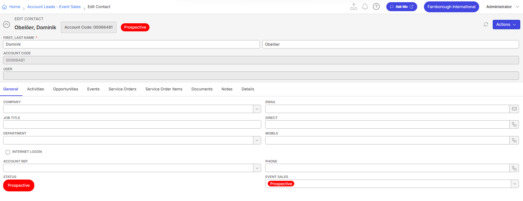The width and height of the screenshot is (523, 201).
Task: Open the Events tab
Action: 93,89
